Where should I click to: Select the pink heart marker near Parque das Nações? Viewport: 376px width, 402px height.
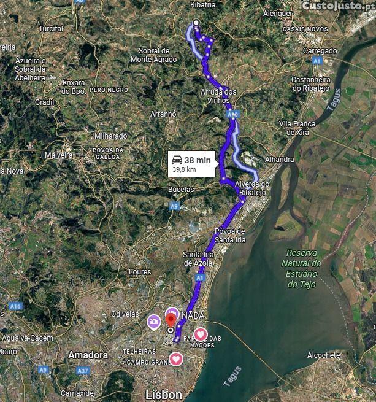200,334
